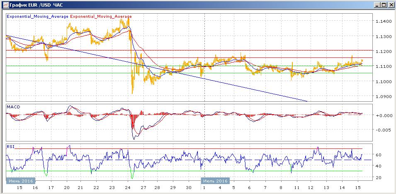Screen dimensions: 396x194
Task: Click the RSI indicator panel label
Action: (x=10, y=146)
